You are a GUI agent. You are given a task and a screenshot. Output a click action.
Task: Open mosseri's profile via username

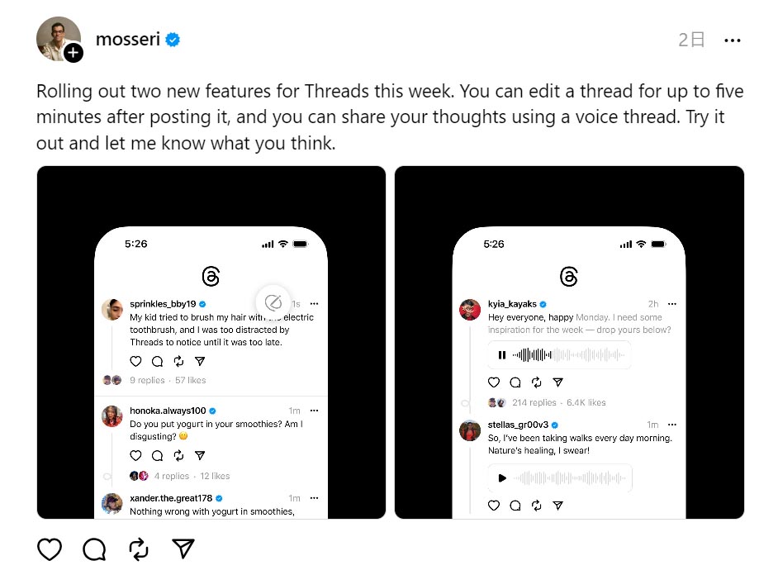point(127,39)
